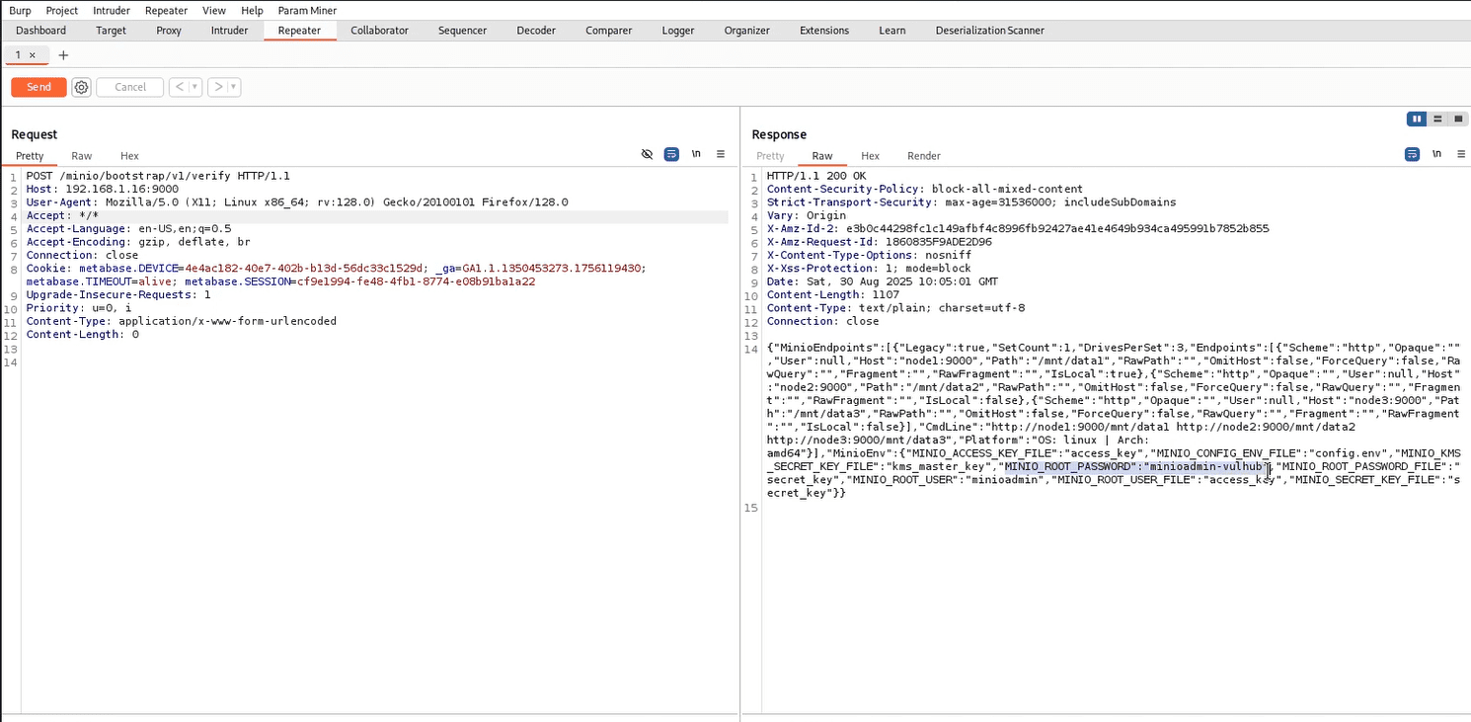Open the View menu
1471x722 pixels.
point(214,10)
